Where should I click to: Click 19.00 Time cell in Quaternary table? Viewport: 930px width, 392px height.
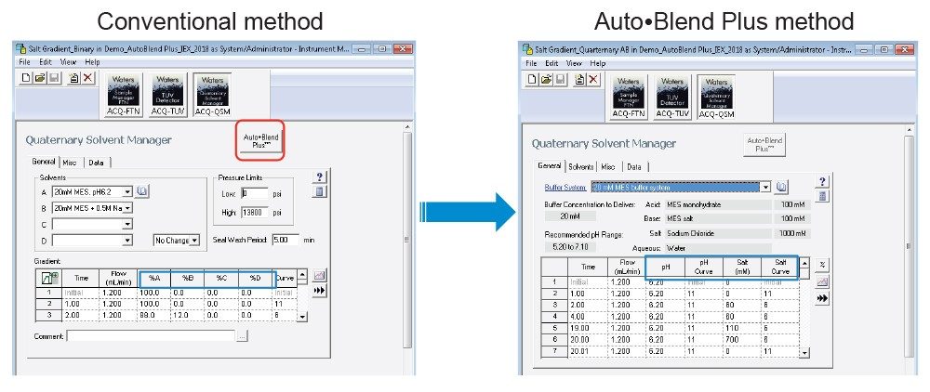tap(588, 328)
